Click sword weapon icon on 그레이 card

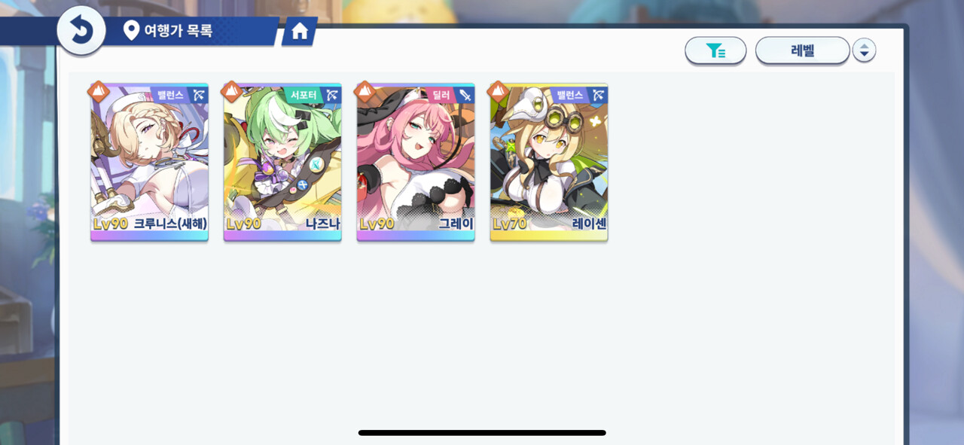click(465, 95)
